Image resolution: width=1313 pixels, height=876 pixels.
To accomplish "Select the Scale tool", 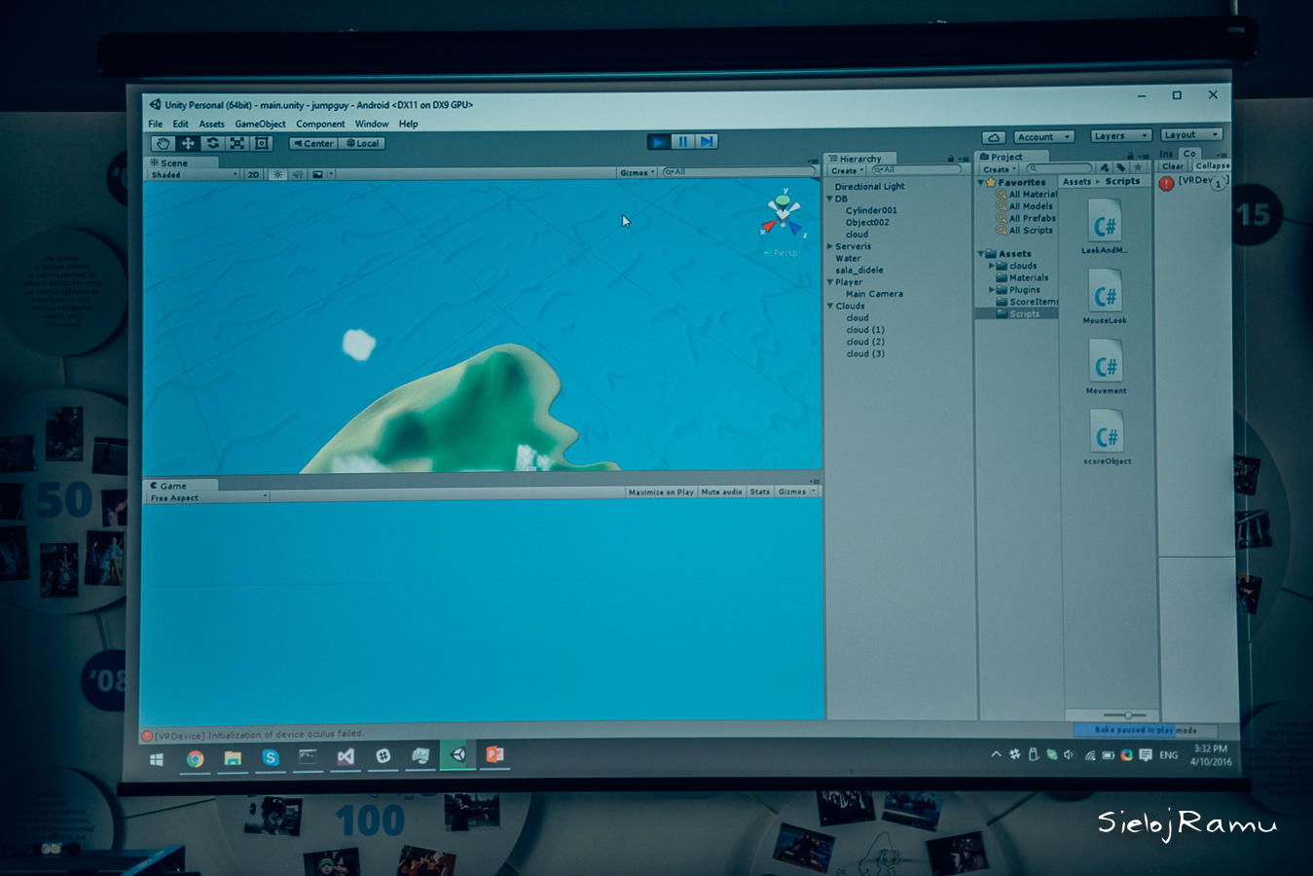I will point(237,143).
